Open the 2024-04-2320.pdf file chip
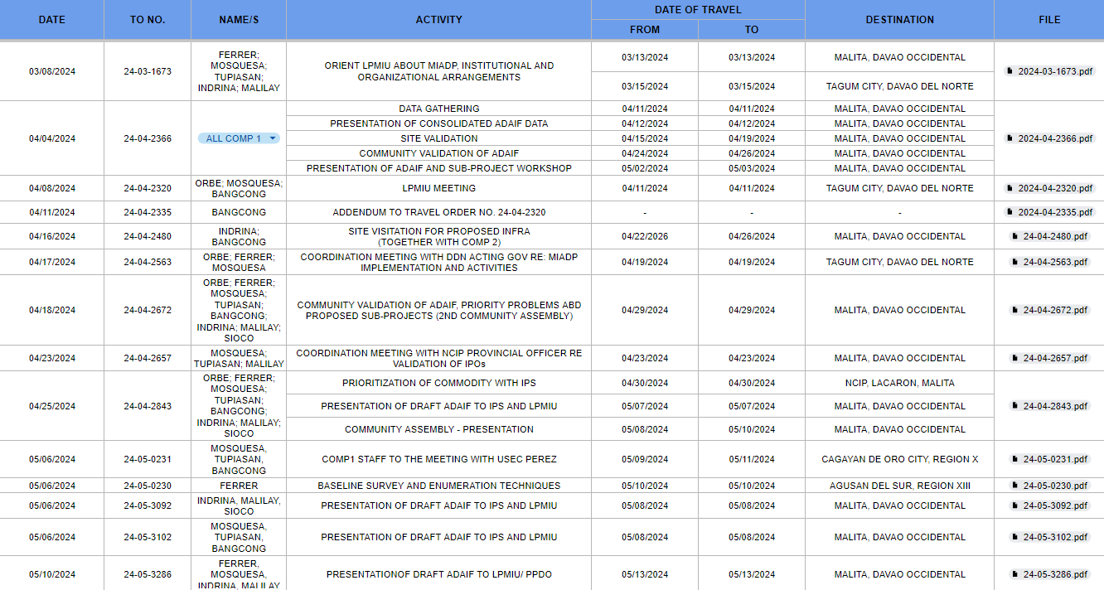 click(1049, 188)
